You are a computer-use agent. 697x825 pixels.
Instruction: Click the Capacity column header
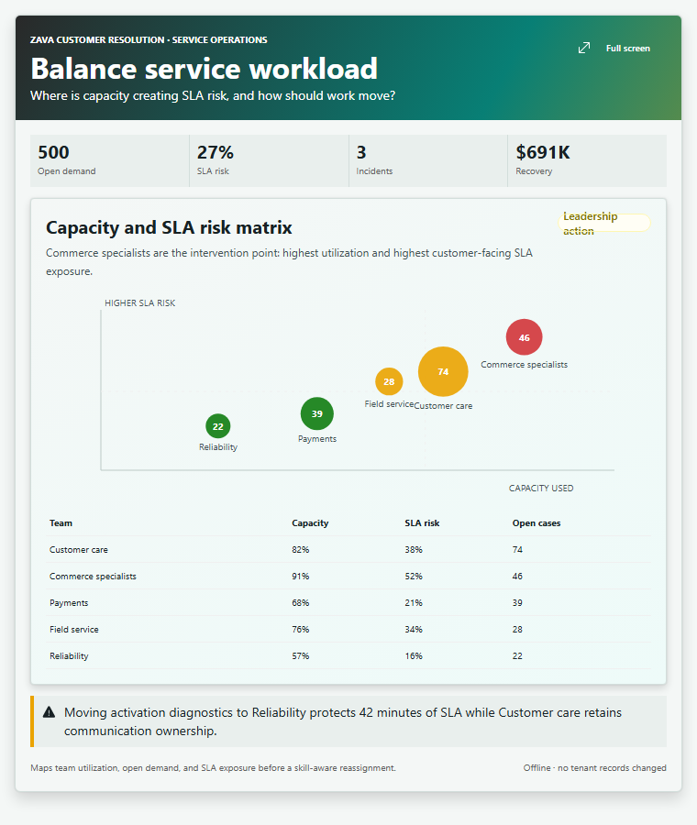pyautogui.click(x=310, y=523)
